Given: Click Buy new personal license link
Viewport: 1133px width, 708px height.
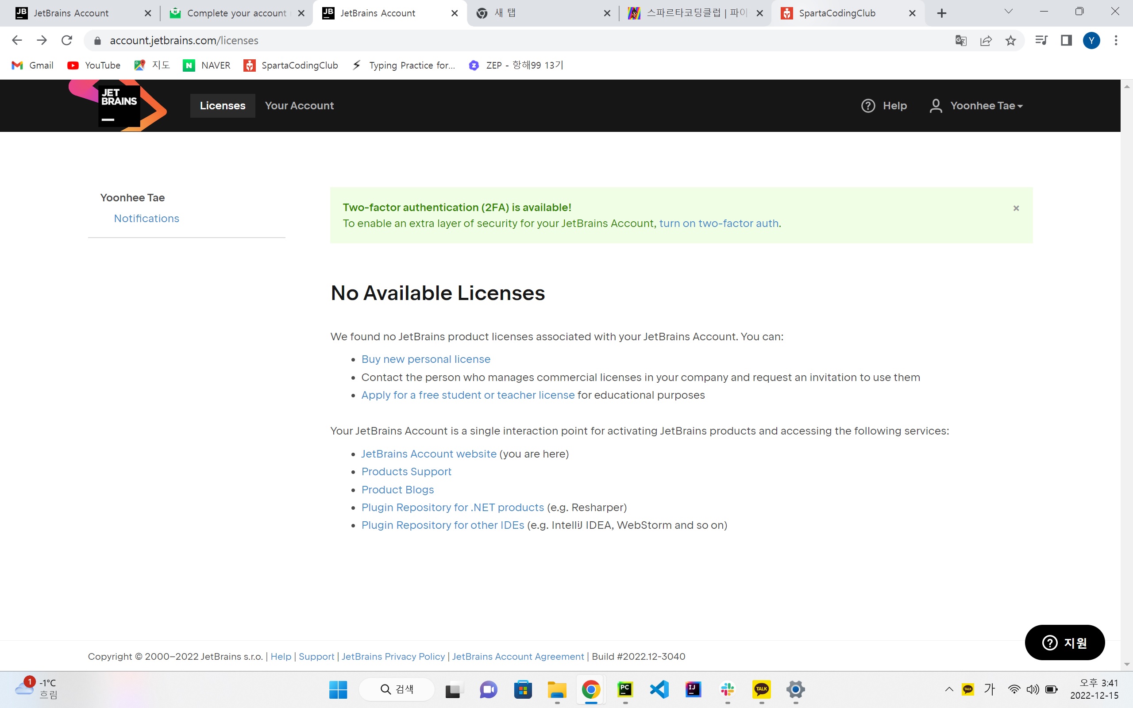Looking at the screenshot, I should [x=426, y=359].
